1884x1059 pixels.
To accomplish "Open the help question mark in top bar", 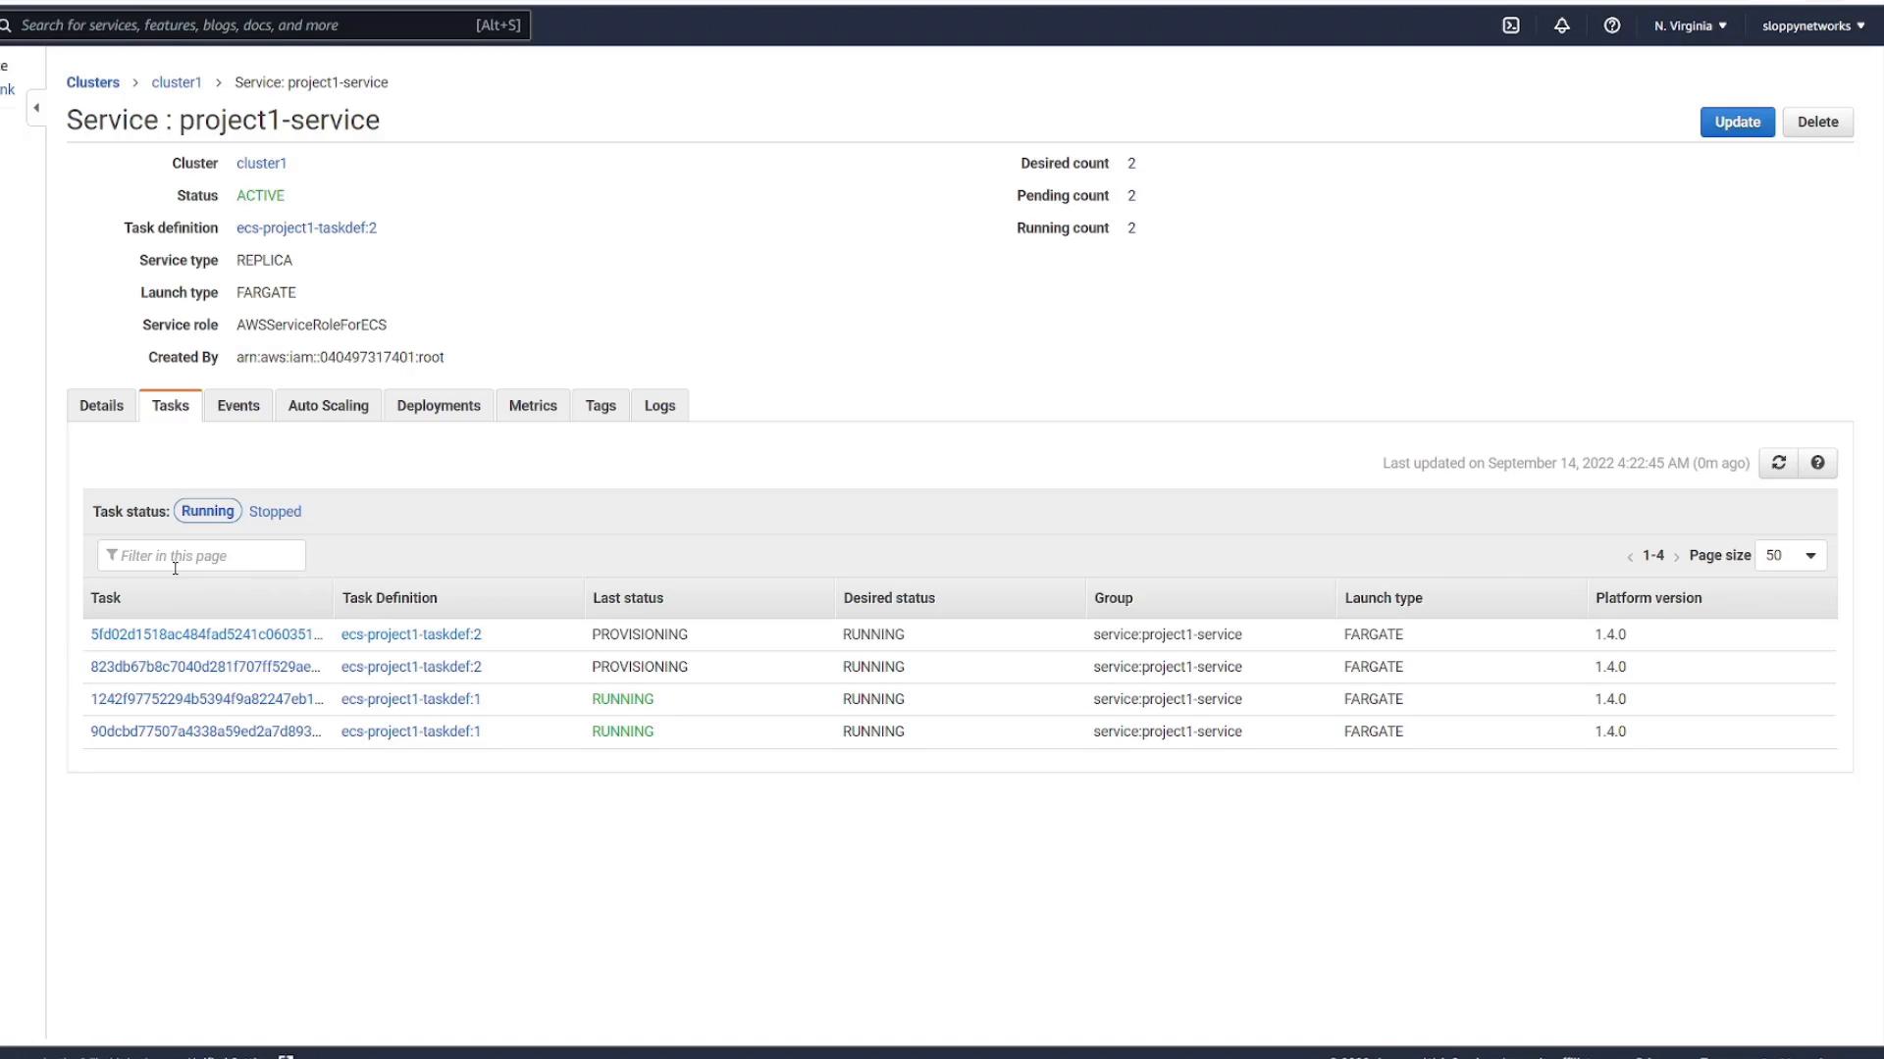I will click(1612, 25).
